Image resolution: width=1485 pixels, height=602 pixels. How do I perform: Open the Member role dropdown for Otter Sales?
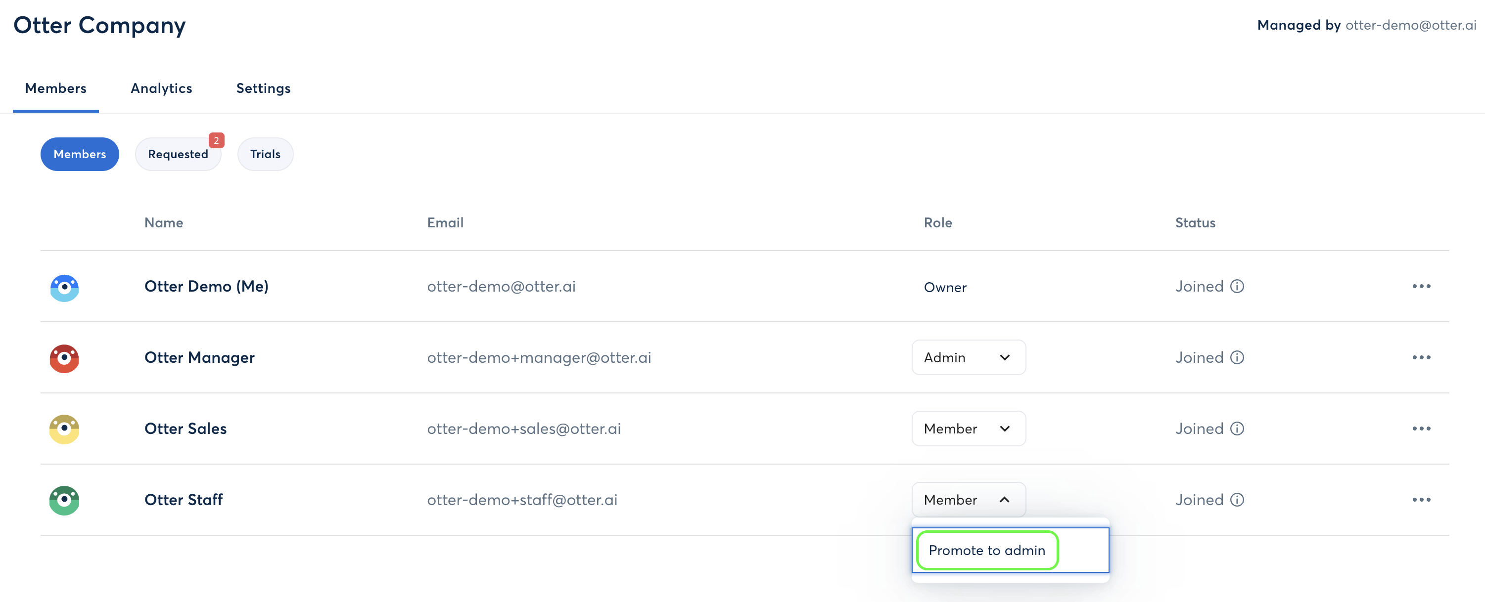(969, 429)
